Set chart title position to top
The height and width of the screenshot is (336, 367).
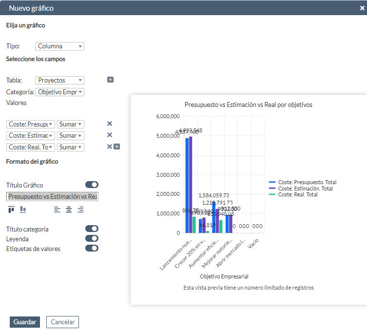coord(11,210)
